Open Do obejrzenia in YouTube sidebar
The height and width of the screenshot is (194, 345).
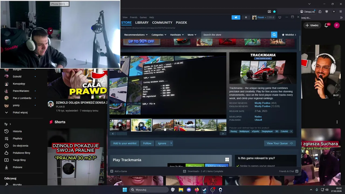pyautogui.click(x=20, y=146)
